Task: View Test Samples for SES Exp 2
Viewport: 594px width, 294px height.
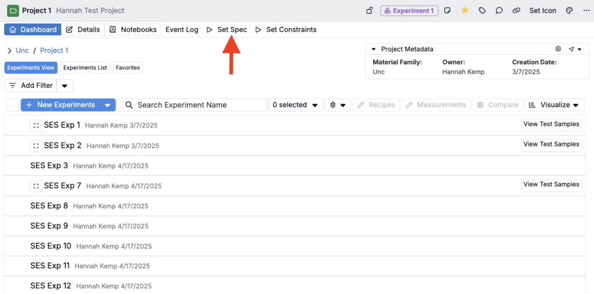Action: point(551,144)
